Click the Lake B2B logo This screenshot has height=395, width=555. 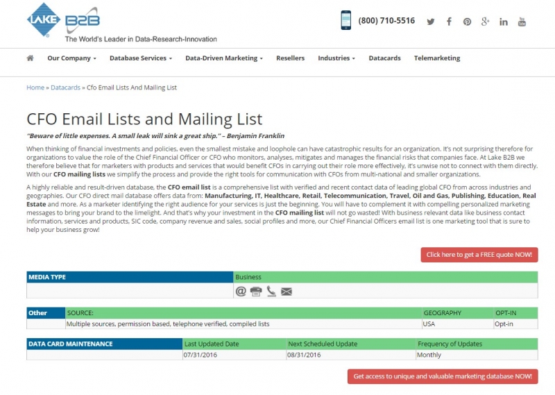pyautogui.click(x=64, y=19)
